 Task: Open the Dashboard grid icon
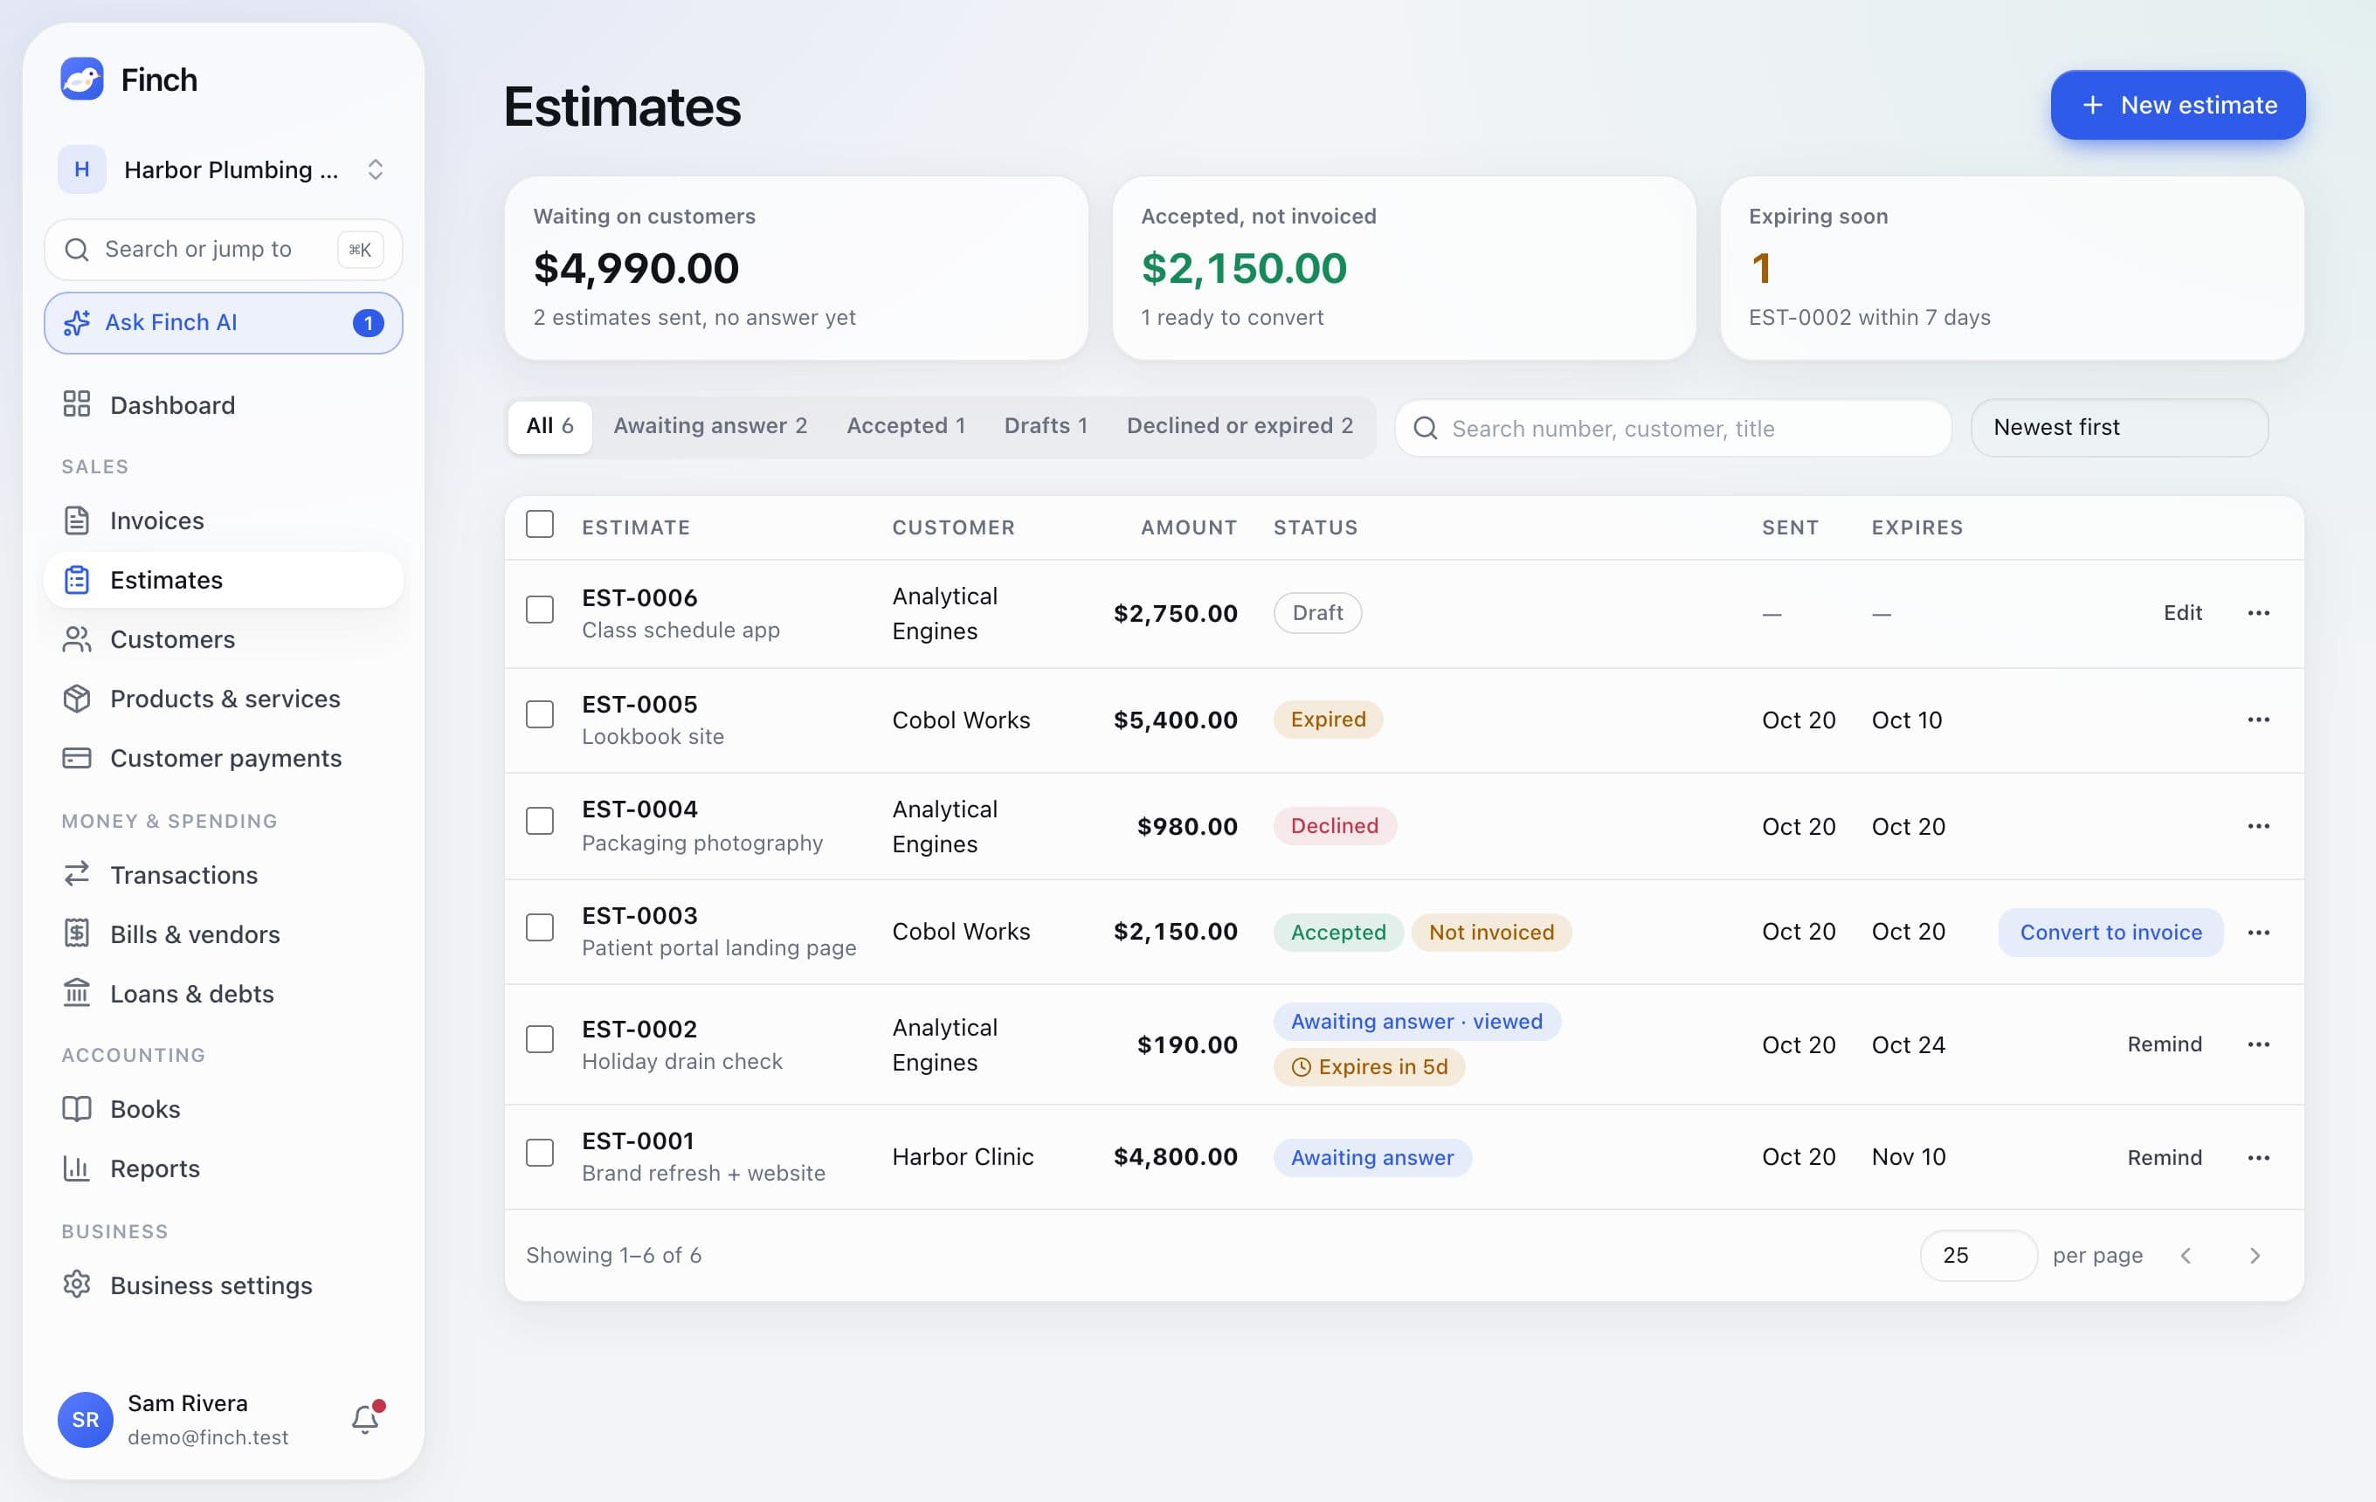tap(77, 404)
